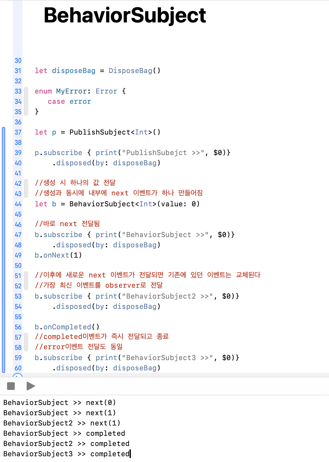
Task: Click the stop execution square button
Action: click(11, 386)
